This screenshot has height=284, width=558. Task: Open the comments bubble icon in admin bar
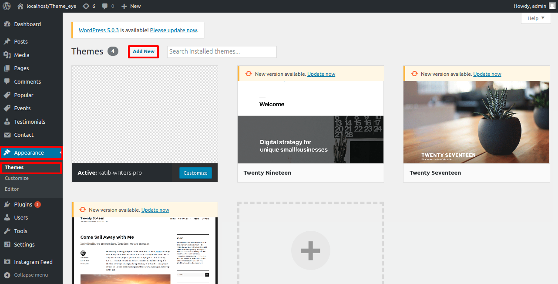[x=105, y=6]
